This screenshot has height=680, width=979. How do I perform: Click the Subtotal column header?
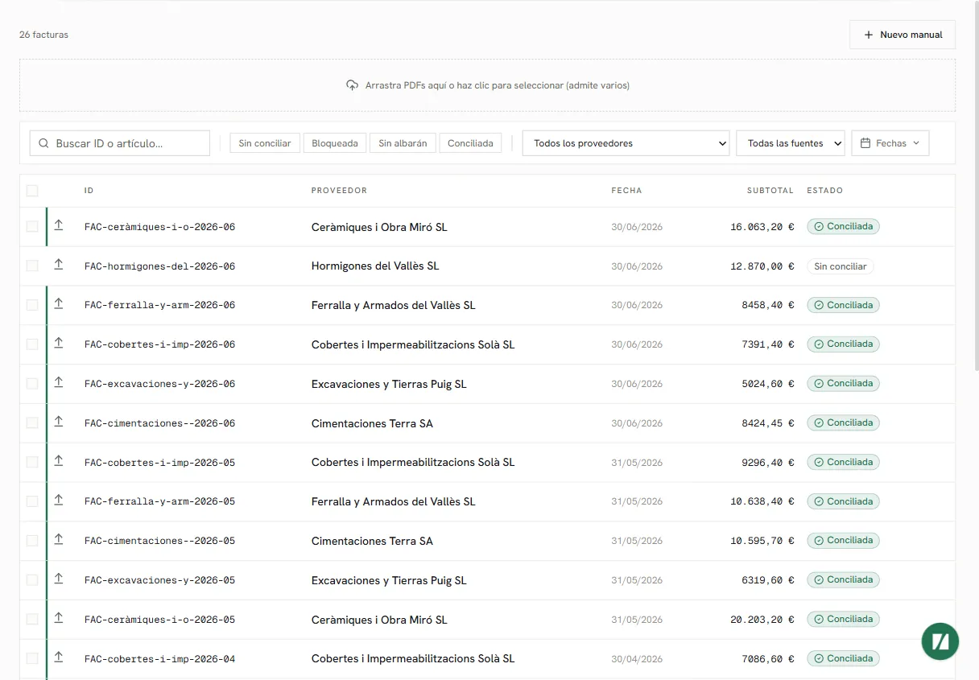click(770, 191)
